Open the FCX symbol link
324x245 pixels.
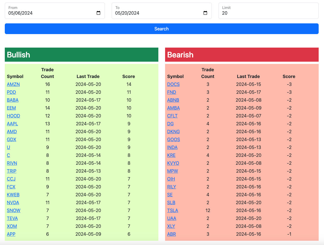click(x=11, y=187)
